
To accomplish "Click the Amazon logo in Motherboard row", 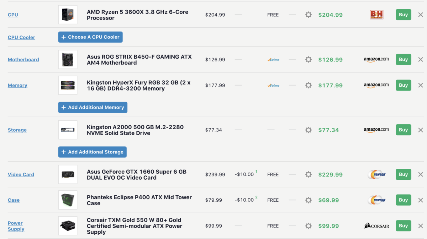I will coord(376,60).
